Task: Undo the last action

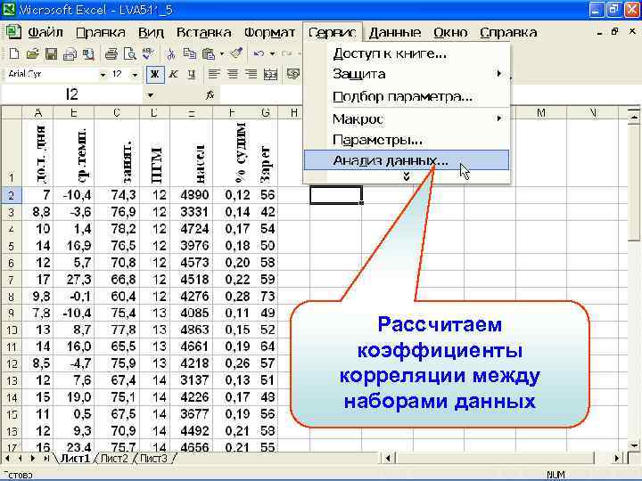Action: (259, 53)
